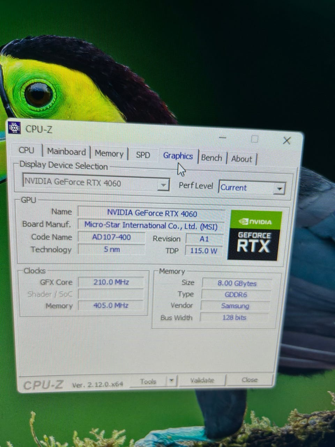The width and height of the screenshot is (335, 447).
Task: Open the CPU tab
Action: point(27,151)
